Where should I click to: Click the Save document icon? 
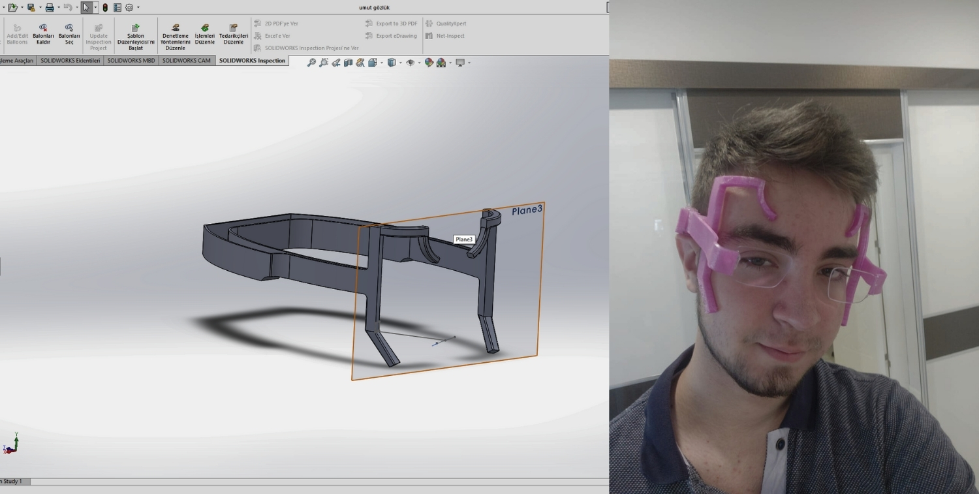pos(31,8)
